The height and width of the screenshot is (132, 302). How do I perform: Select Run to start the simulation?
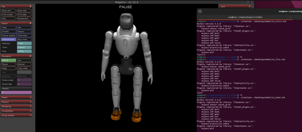coord(24,60)
